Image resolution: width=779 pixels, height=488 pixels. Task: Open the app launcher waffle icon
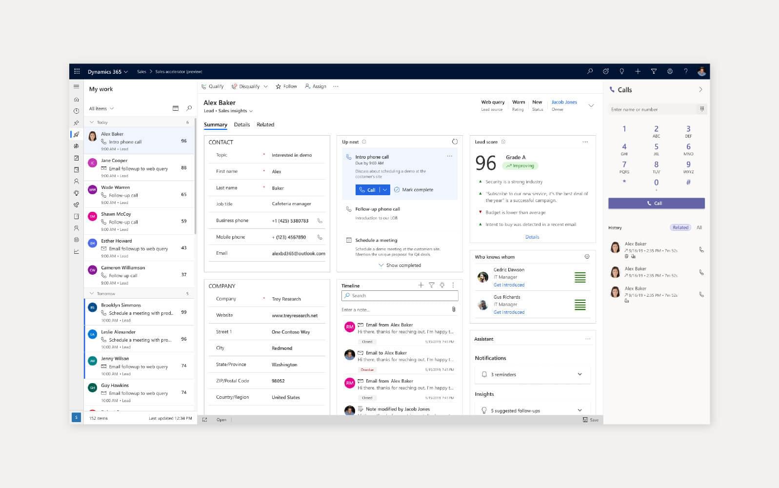point(77,71)
